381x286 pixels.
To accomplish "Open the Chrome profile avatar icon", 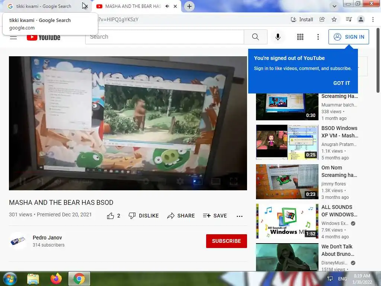I will [x=361, y=19].
